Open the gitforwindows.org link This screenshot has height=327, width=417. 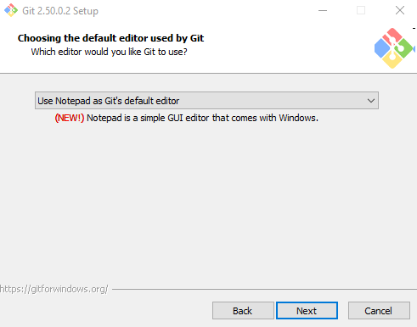pos(54,289)
